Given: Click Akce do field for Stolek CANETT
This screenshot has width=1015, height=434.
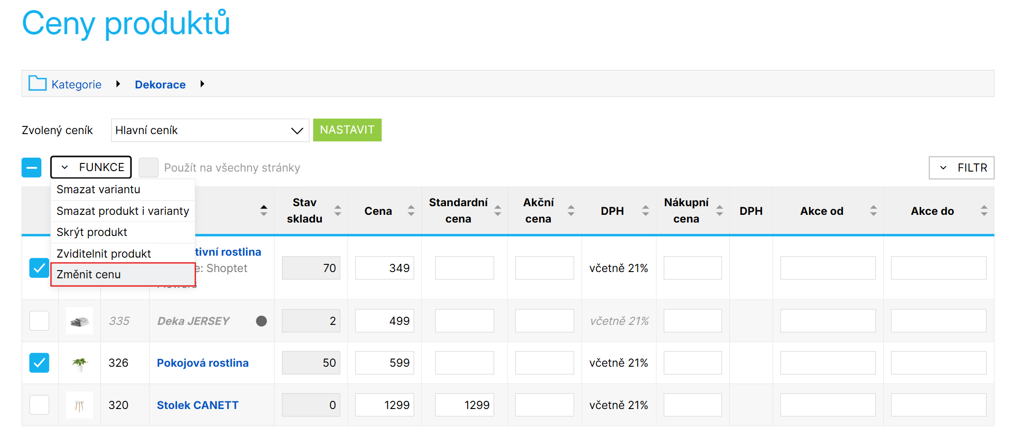Looking at the screenshot, I should click(939, 405).
